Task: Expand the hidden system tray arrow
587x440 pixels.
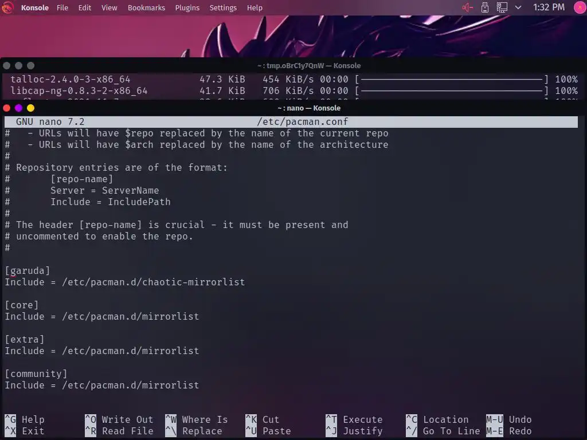Action: (518, 7)
